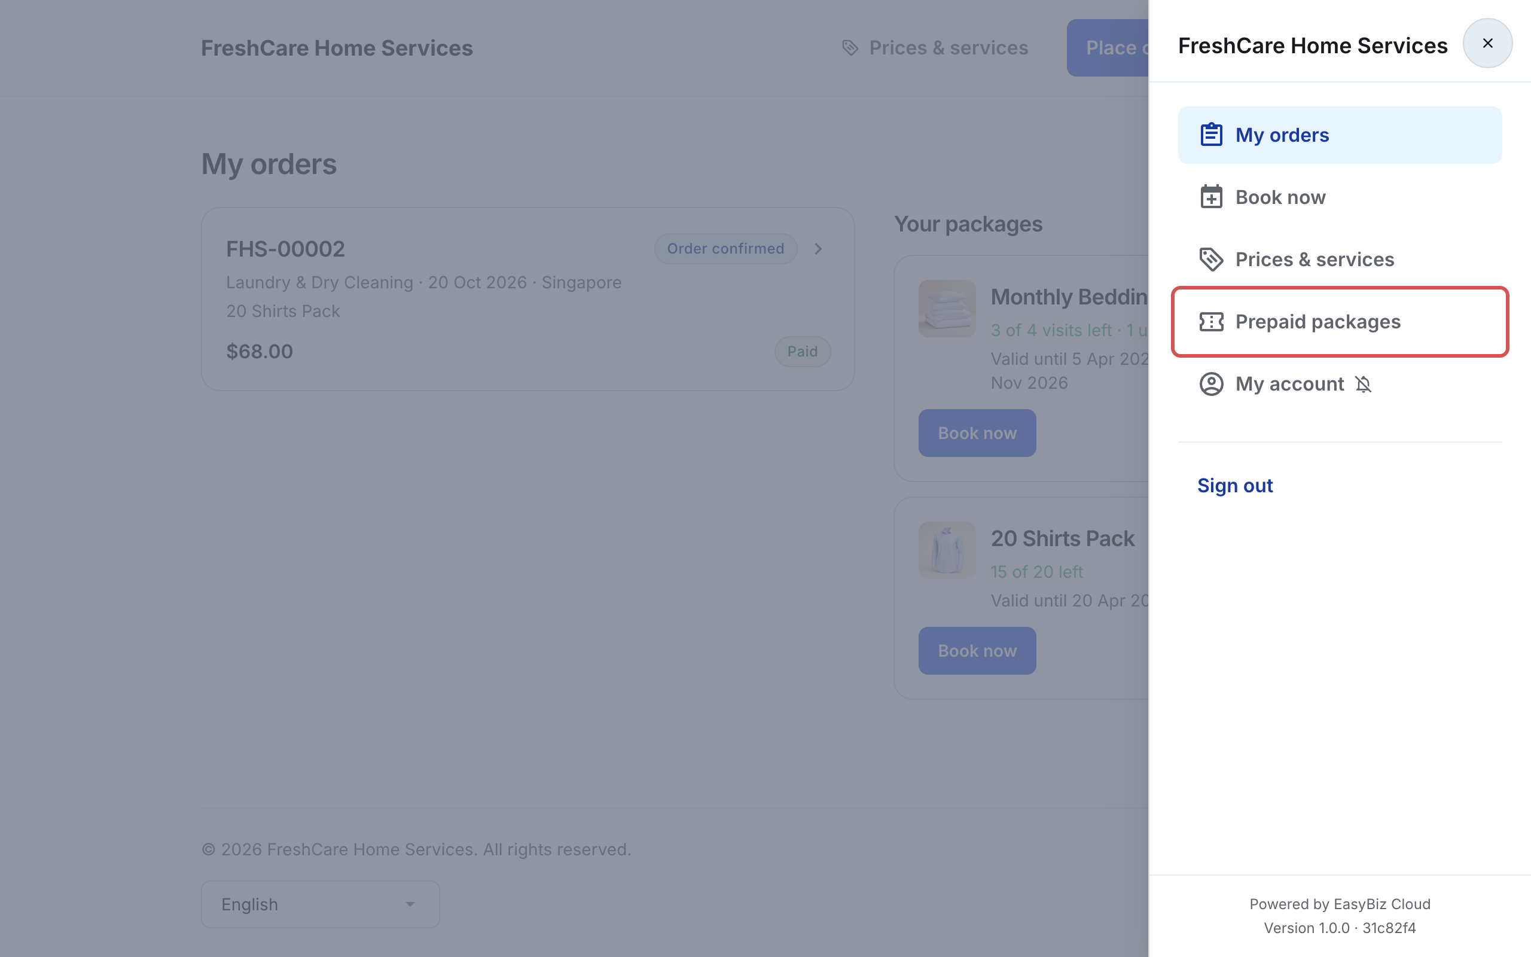Click the Prices & services tag icon in the side menu
This screenshot has height=957, width=1531.
tap(1211, 259)
